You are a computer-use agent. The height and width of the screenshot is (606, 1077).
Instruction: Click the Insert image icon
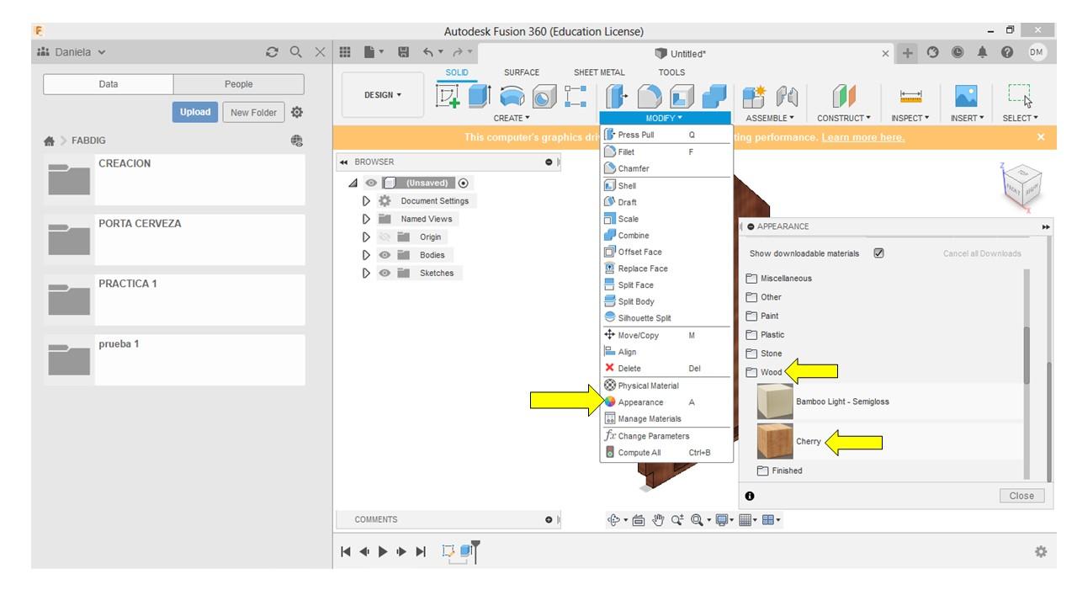pyautogui.click(x=966, y=97)
